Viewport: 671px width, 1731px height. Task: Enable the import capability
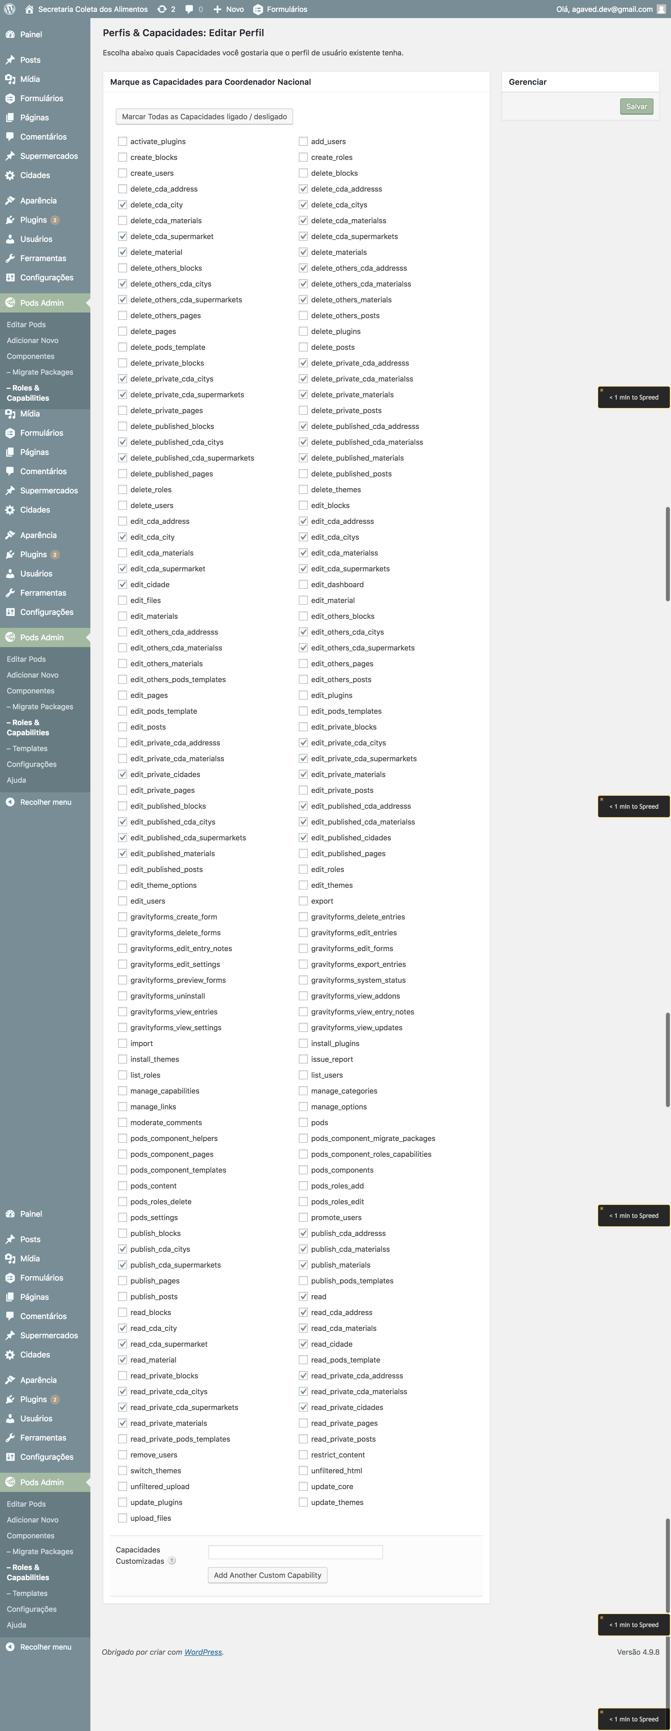click(122, 1044)
